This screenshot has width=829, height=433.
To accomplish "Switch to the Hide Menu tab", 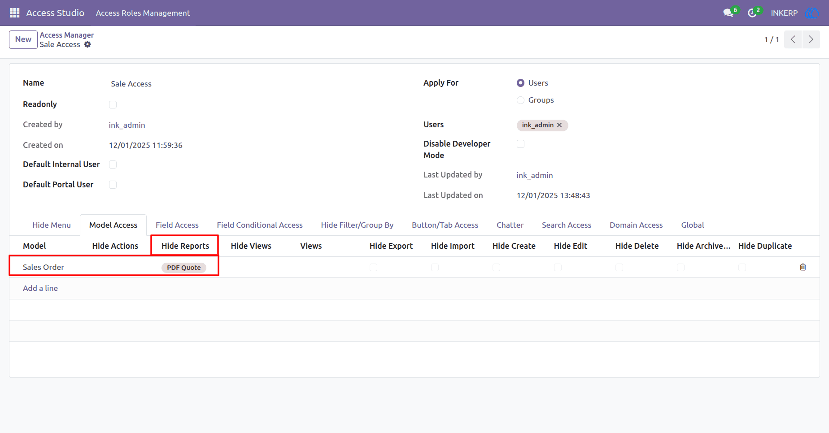I will click(52, 225).
